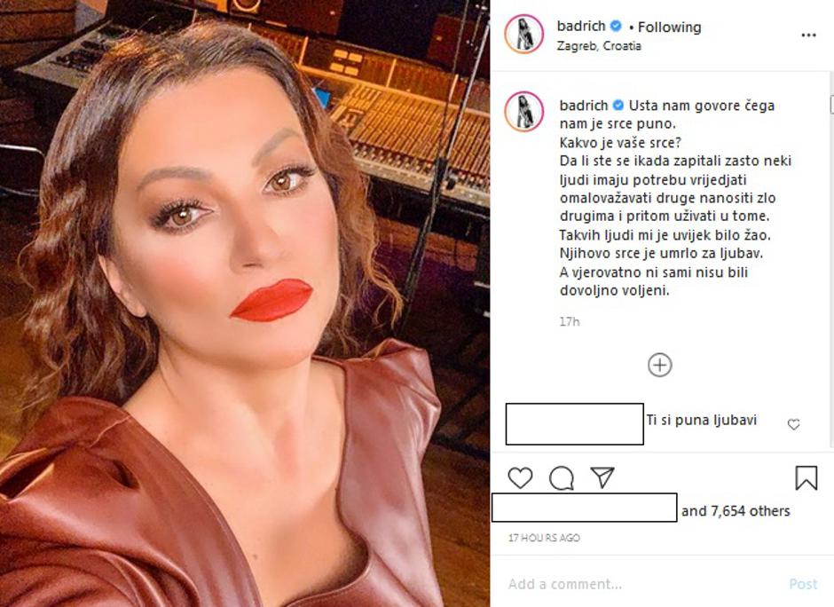Open comments via the speech bubble icon
The height and width of the screenshot is (607, 834).
point(561,477)
